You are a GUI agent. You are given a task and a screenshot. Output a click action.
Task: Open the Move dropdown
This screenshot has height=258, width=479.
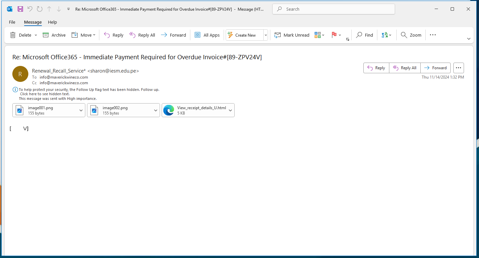(x=84, y=35)
